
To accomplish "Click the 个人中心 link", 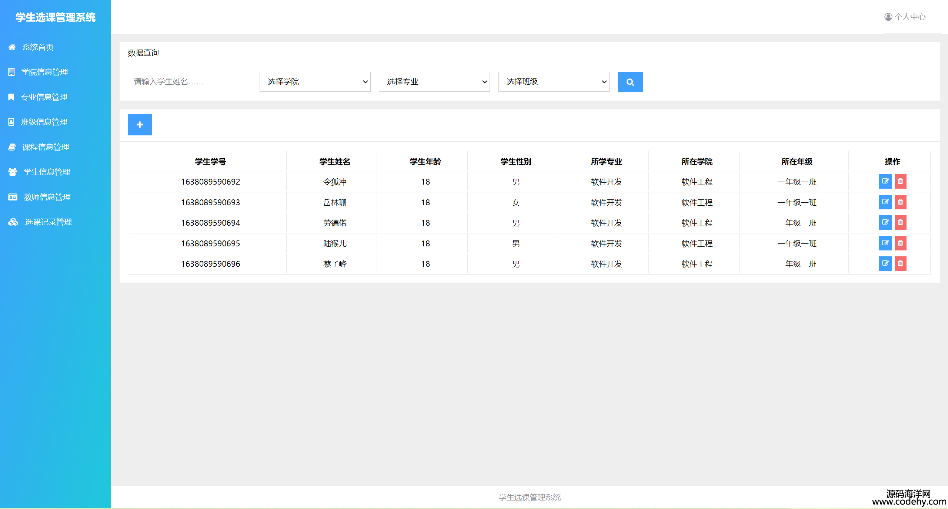I will (910, 17).
